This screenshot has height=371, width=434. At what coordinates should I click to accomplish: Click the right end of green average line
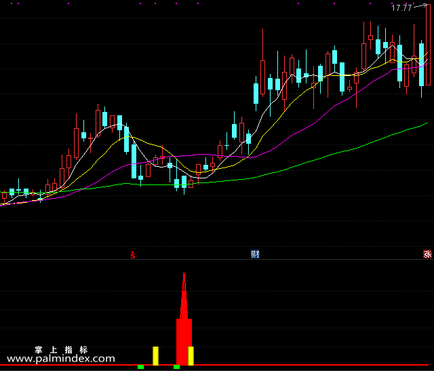[427, 123]
